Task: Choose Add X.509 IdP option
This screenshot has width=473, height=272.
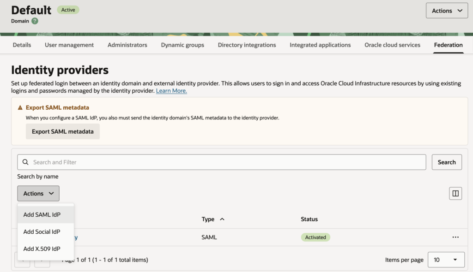Action: click(x=42, y=249)
